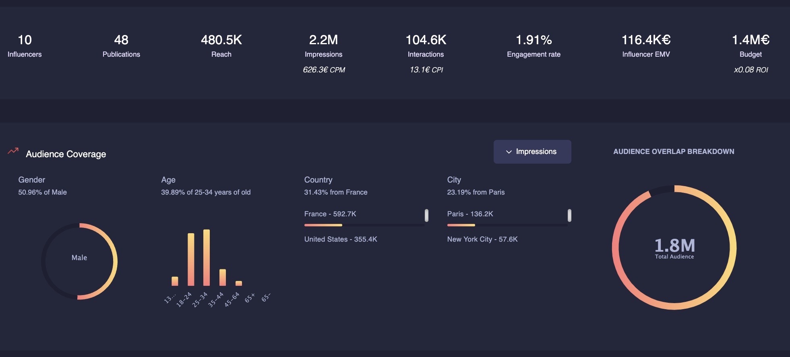Viewport: 790px width, 357px height.
Task: Click the Audience Overlap Breakdown heading
Action: 674,152
